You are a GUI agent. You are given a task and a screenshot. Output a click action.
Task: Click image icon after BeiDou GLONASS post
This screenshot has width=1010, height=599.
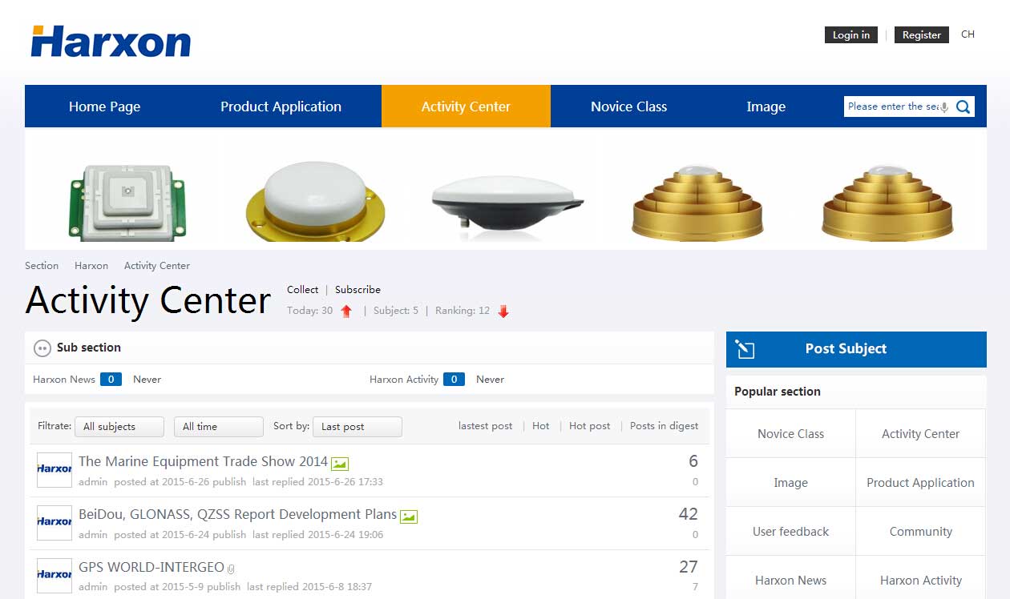(409, 517)
